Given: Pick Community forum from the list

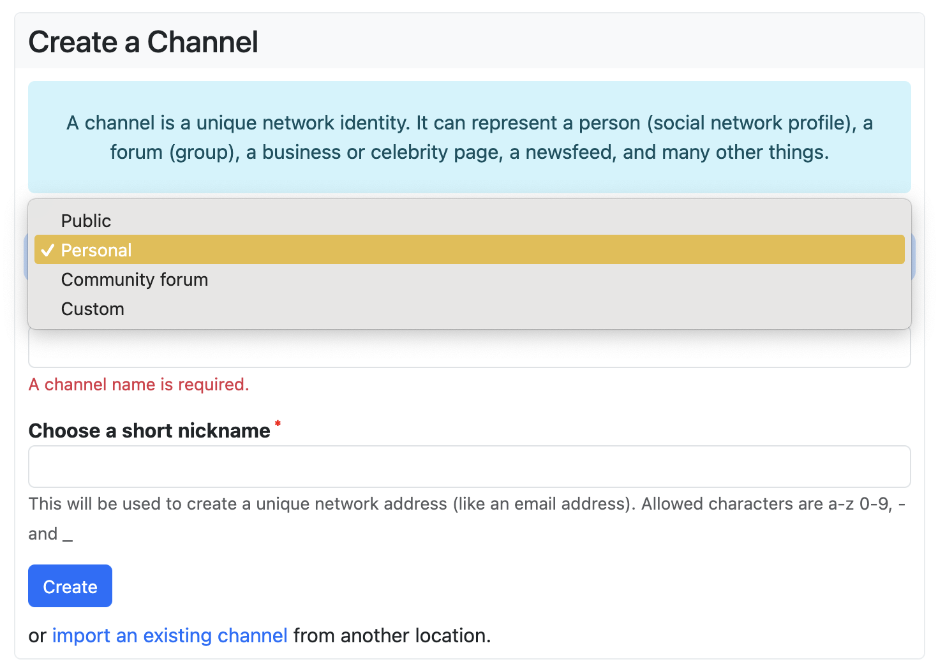Looking at the screenshot, I should coord(470,279).
